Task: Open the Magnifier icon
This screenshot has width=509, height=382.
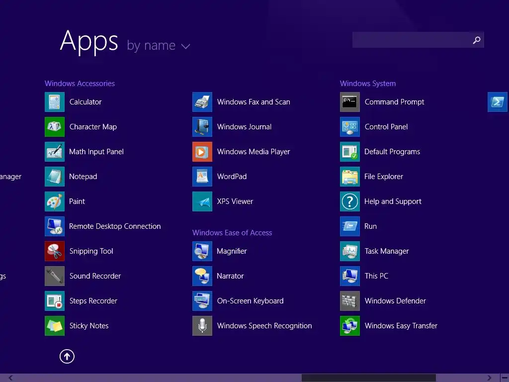Action: click(x=202, y=251)
